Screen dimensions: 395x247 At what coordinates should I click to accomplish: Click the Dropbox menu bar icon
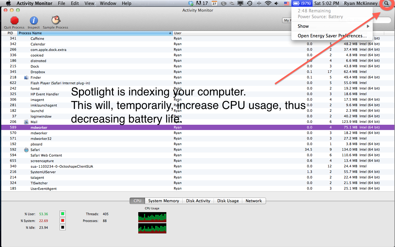click(191, 3)
